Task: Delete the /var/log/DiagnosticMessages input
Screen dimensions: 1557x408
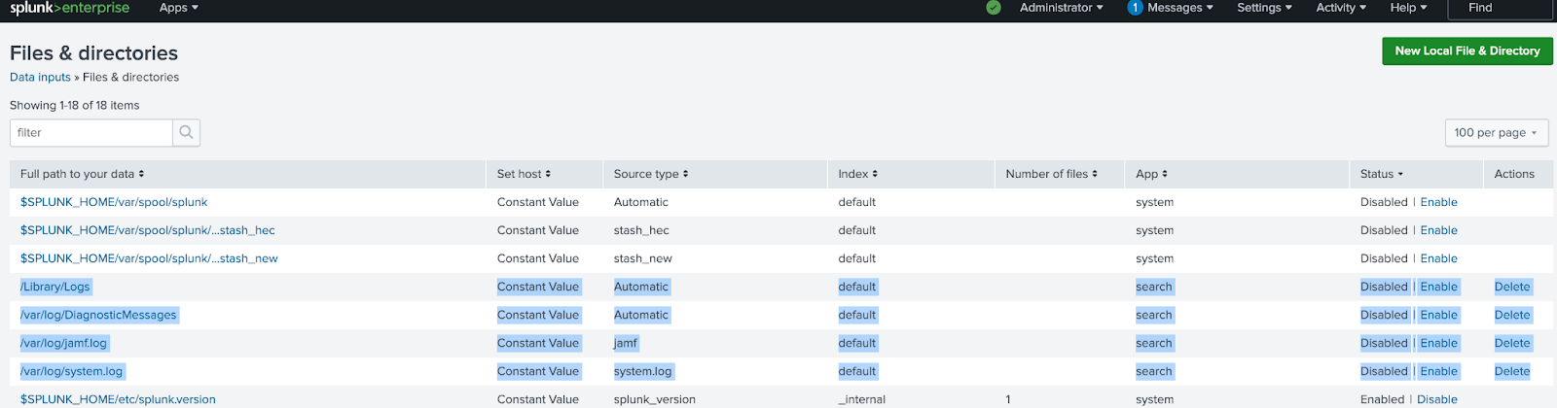Action: (x=1512, y=315)
